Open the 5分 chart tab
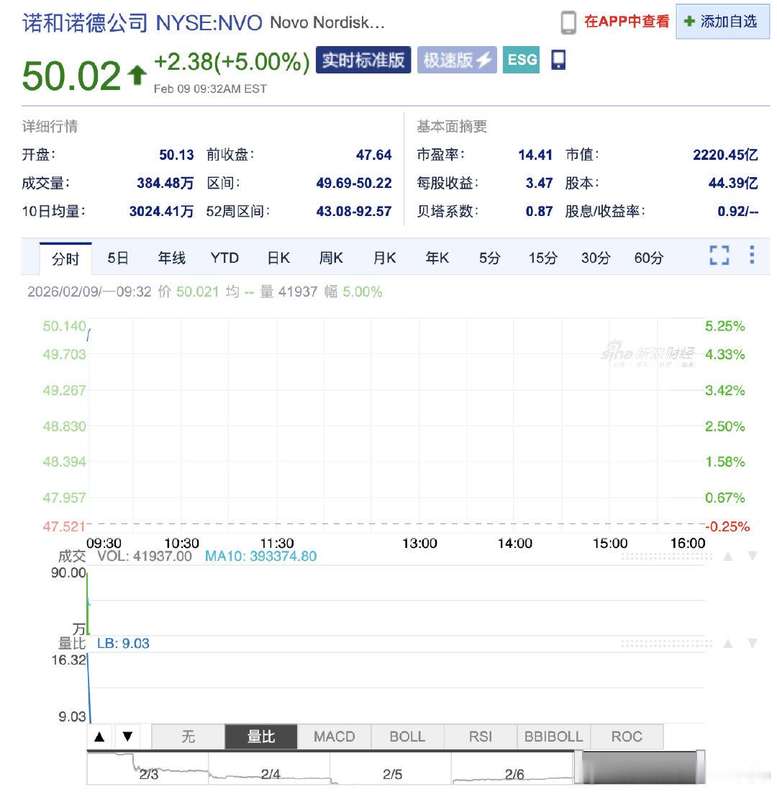Screen dimensions: 777x792 point(490,258)
